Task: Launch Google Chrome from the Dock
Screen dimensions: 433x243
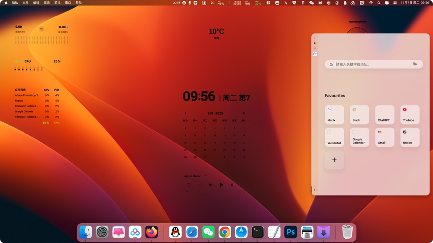Action: click(x=225, y=232)
